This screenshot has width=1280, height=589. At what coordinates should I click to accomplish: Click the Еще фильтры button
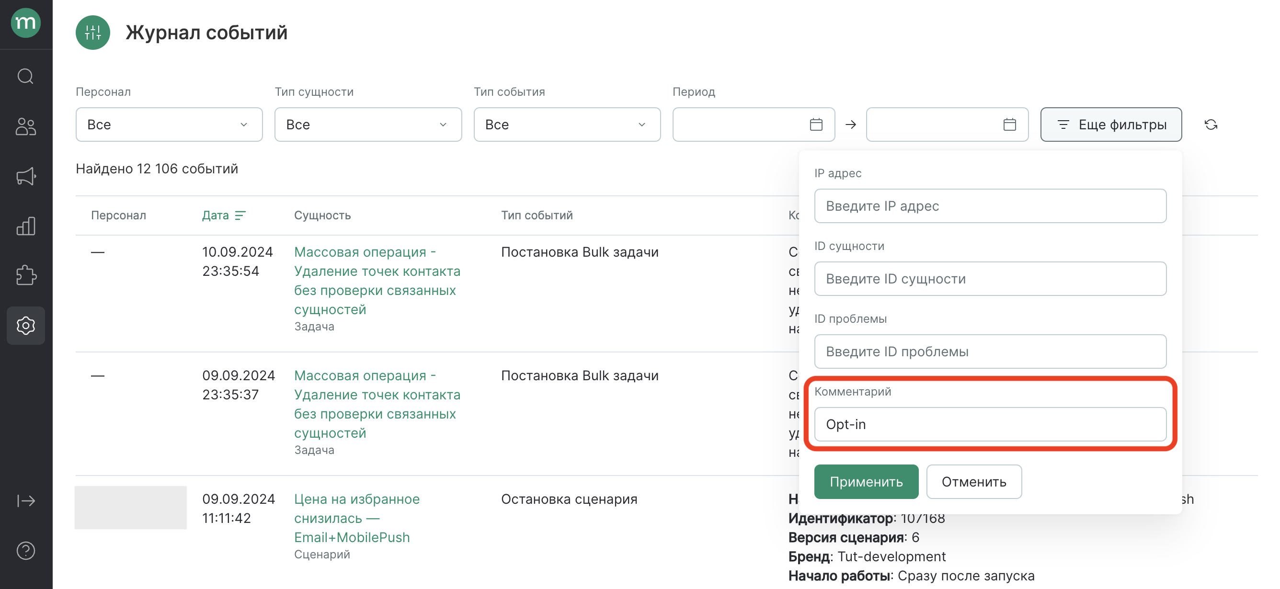point(1111,125)
